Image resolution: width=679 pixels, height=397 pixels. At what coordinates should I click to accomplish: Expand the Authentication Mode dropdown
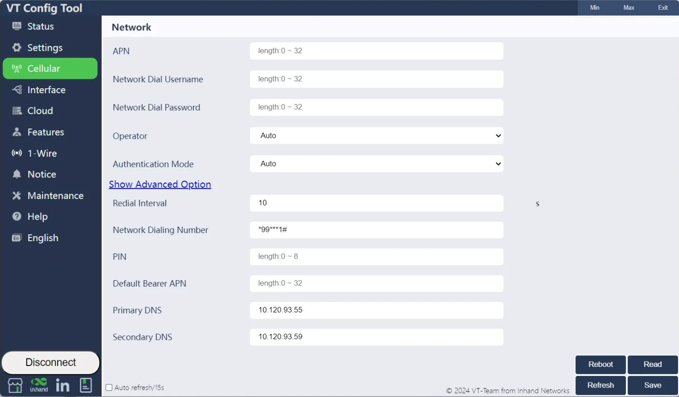point(377,164)
